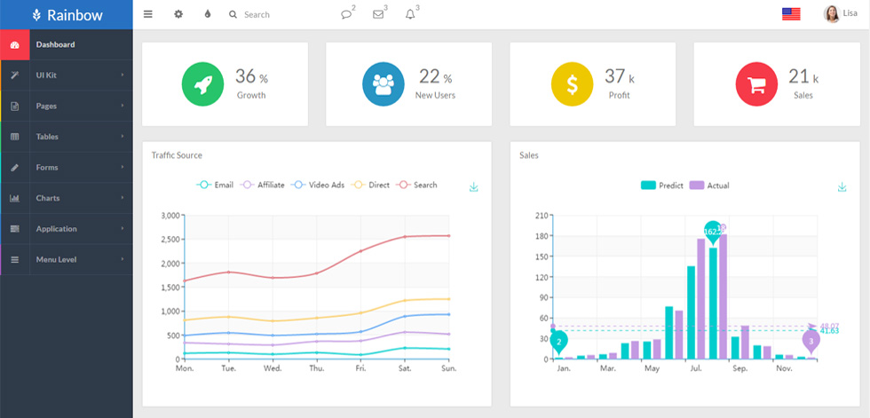Toggle the Predict series in Sales legend

662,185
